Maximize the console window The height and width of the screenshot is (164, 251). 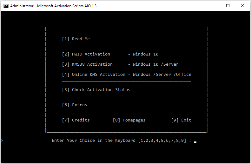(228, 6)
